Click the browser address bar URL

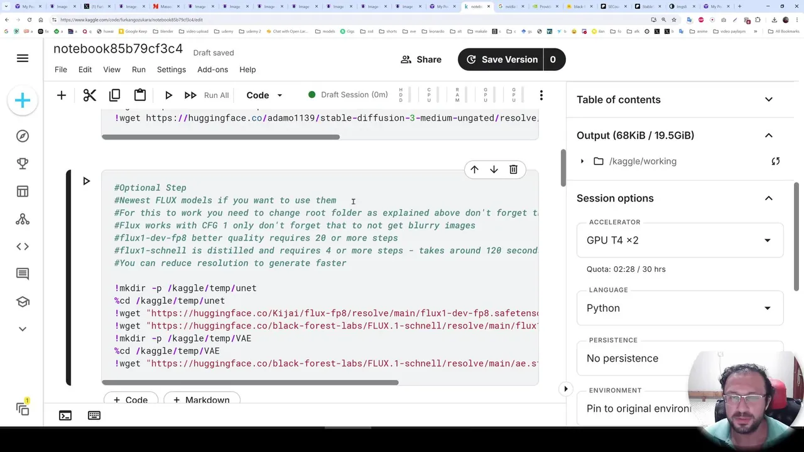[x=131, y=19]
